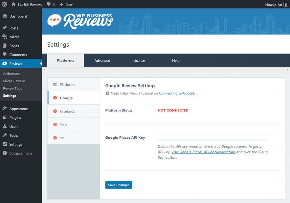Screen dimensions: 290x203
Task: Click the Starfish Reviews site name
Action: (30, 5)
